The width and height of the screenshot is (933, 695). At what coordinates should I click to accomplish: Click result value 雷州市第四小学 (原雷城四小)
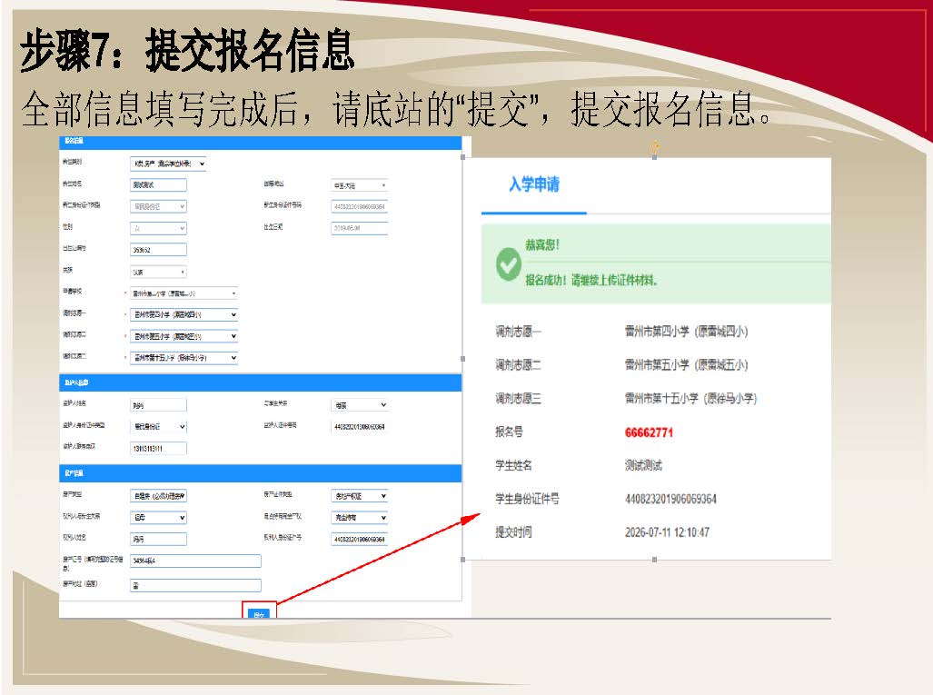(686, 332)
